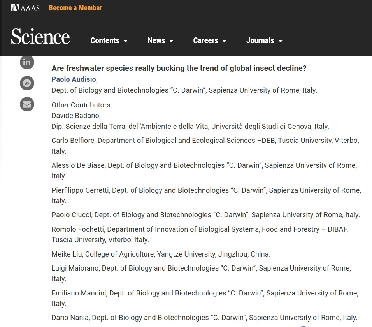Click the Luigi Maiorano contributor entry
The width and height of the screenshot is (372, 327).
pyautogui.click(x=201, y=268)
